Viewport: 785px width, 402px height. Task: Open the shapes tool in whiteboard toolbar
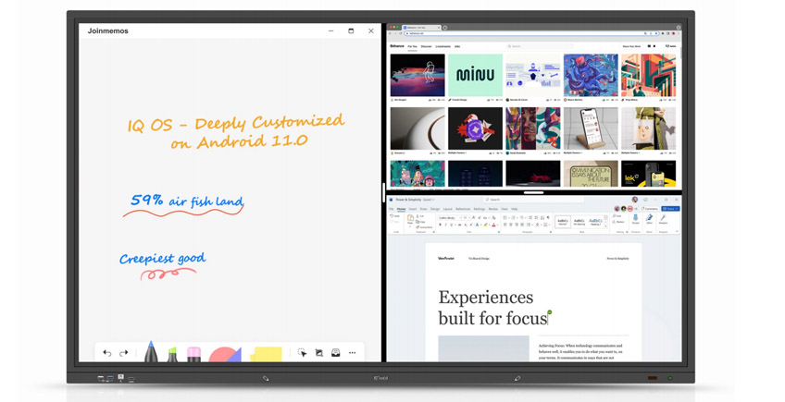coord(224,355)
